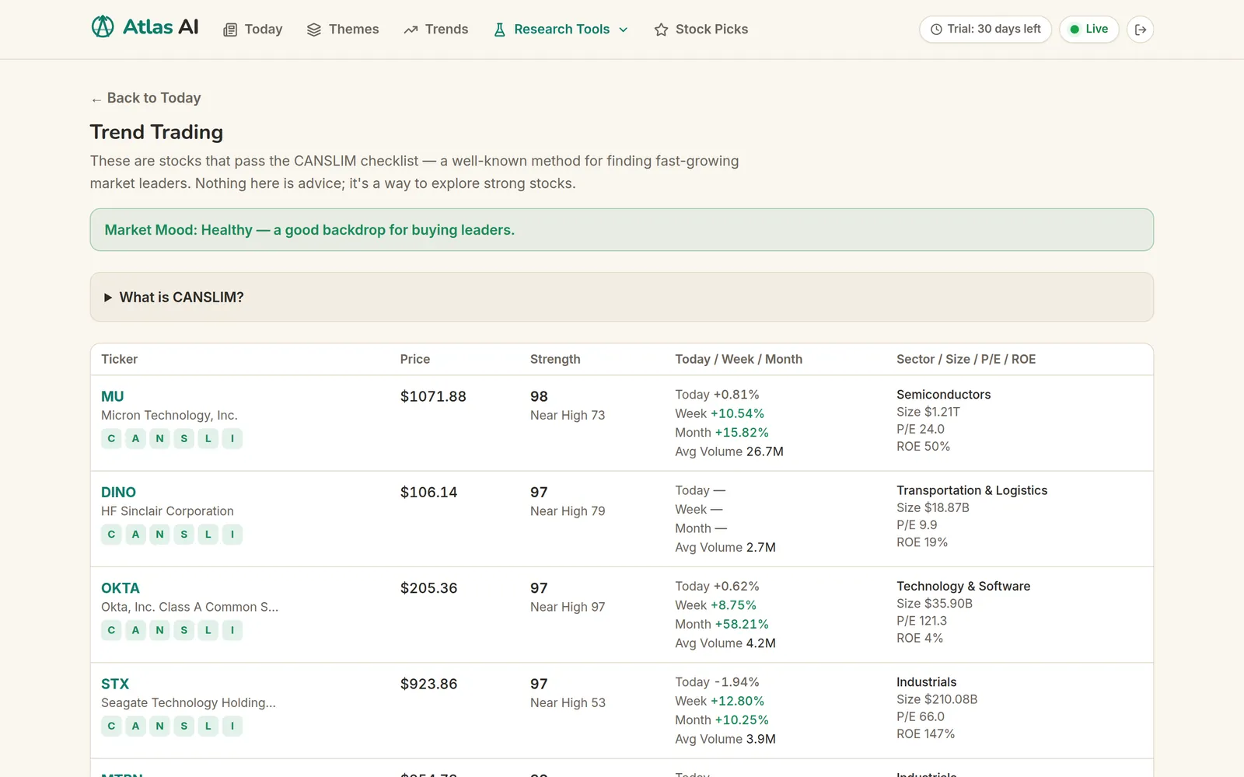Navigate to Stock Picks

click(701, 30)
